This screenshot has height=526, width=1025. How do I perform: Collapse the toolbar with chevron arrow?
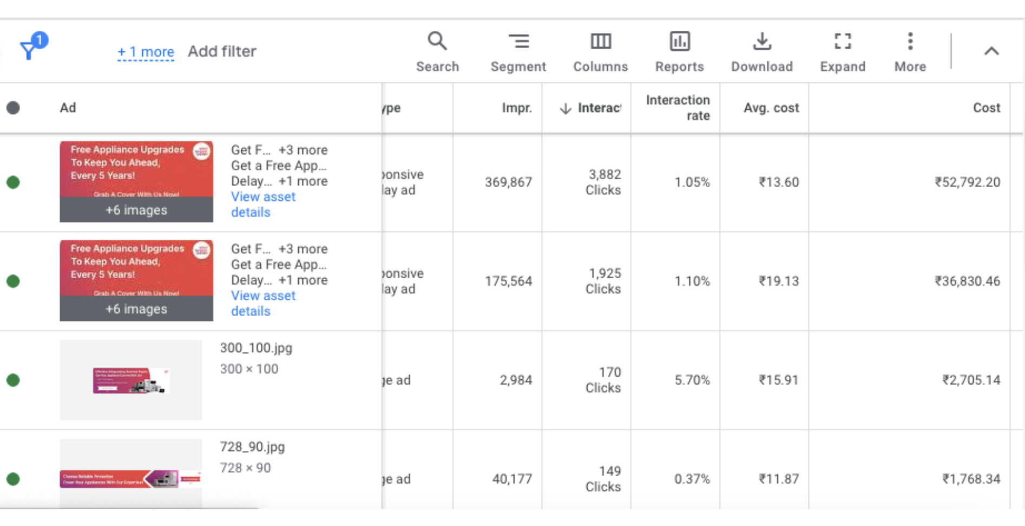tap(991, 51)
